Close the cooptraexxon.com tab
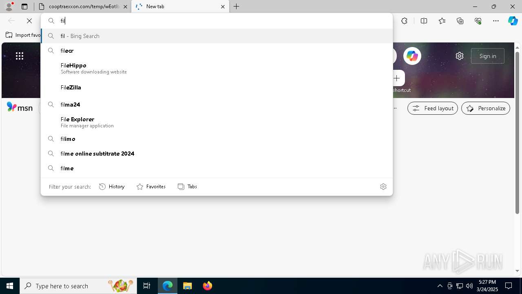Viewport: 522px width, 294px height. point(125,7)
